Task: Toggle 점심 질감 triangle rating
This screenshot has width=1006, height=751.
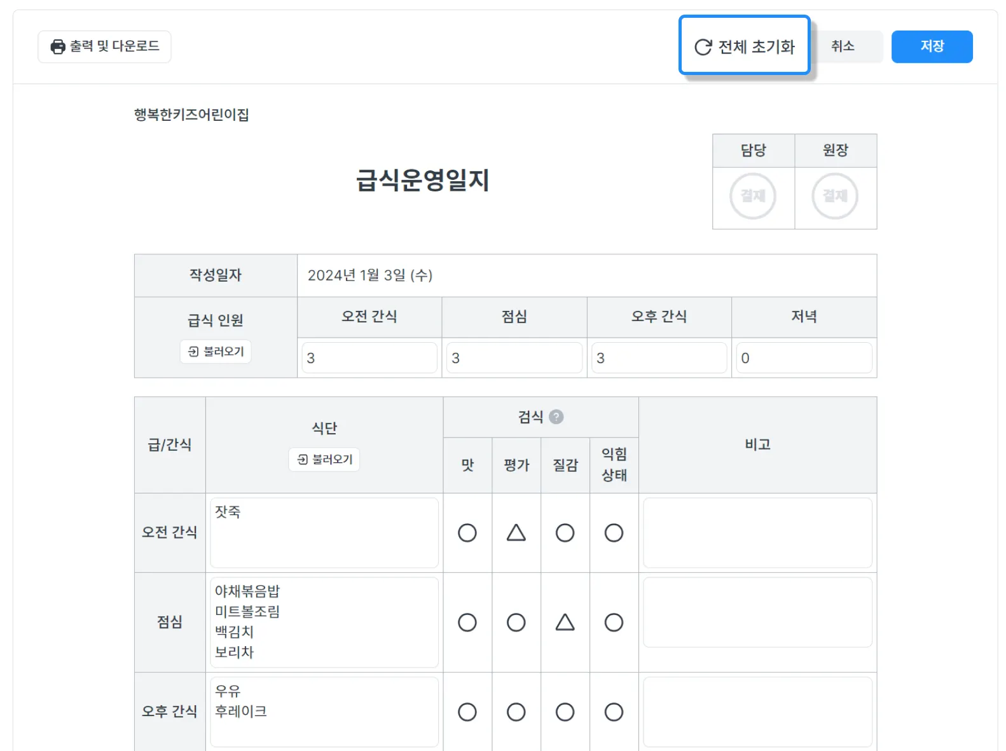Action: (565, 623)
